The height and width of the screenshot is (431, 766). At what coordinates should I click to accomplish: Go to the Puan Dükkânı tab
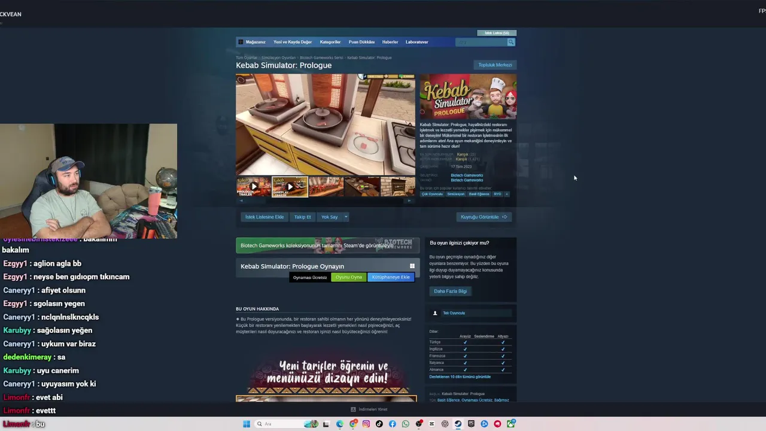(361, 42)
